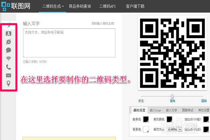This screenshot has width=210, height=140.
Task: Click inside the text input box
Action: click(x=69, y=43)
